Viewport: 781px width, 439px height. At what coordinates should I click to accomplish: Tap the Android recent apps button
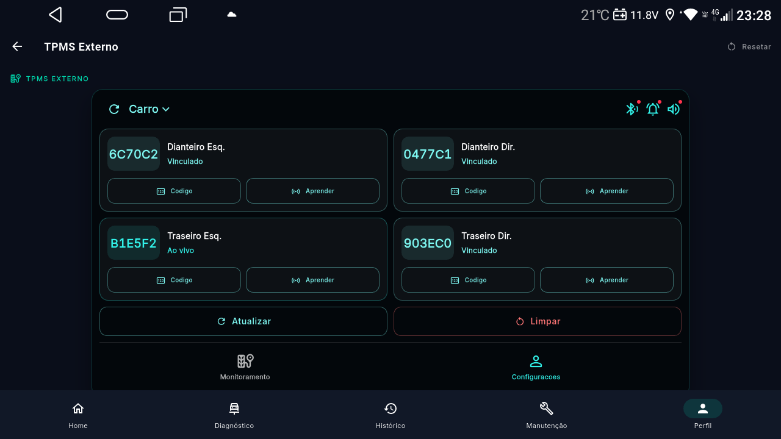tap(178, 15)
